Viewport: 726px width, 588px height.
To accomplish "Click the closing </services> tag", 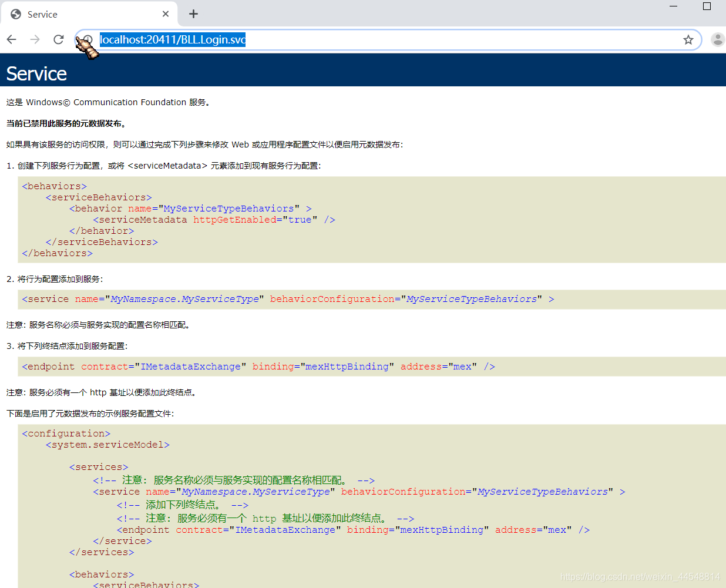I will coord(102,552).
